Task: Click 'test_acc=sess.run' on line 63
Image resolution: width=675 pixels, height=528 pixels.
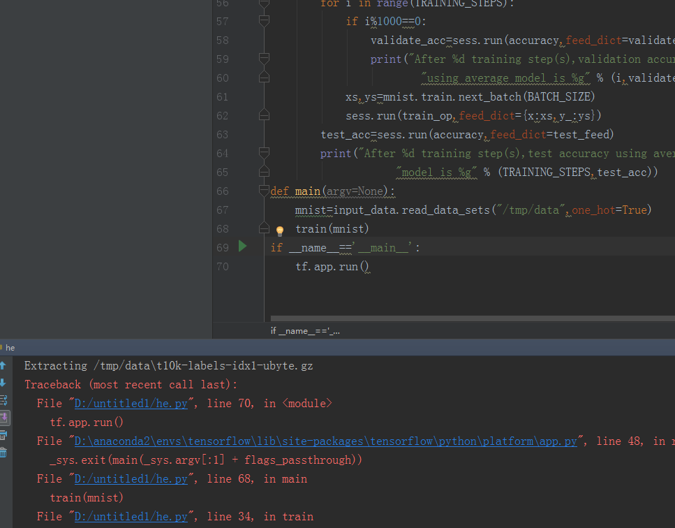Action: (373, 135)
